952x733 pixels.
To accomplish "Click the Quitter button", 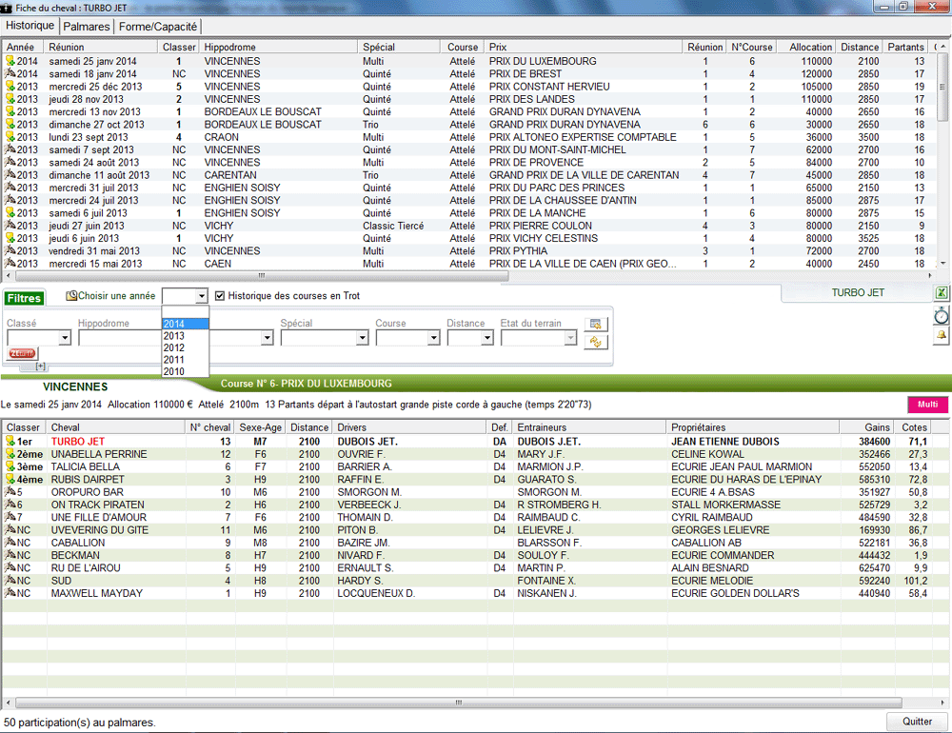I will coord(917,722).
